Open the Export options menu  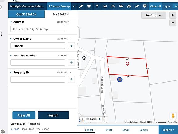coord(90,130)
